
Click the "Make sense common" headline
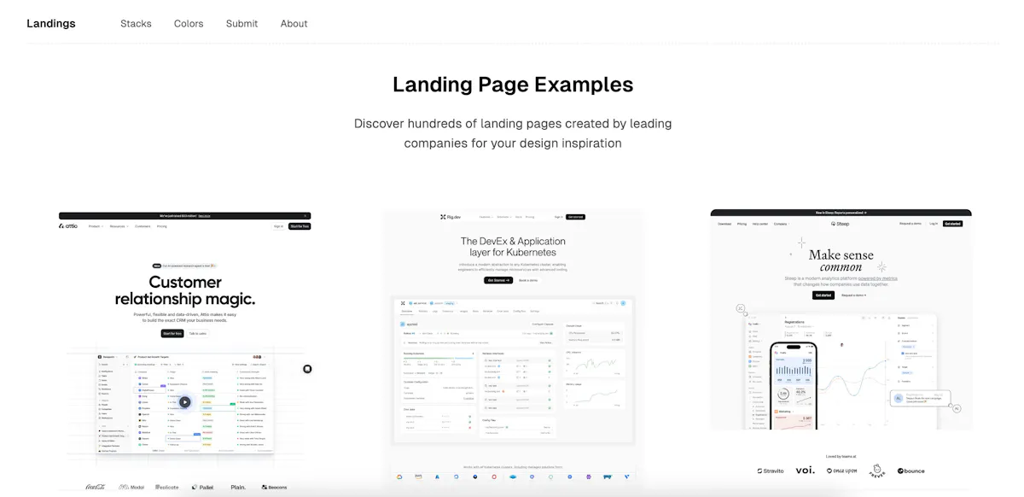841,260
